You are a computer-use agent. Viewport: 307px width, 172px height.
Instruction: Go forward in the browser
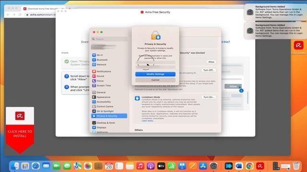point(14,15)
